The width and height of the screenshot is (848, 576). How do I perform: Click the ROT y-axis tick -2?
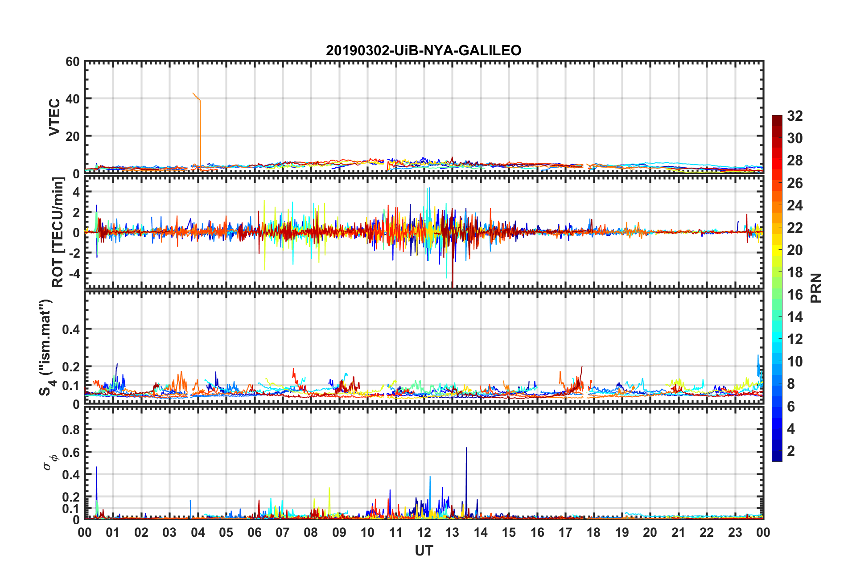click(x=74, y=253)
